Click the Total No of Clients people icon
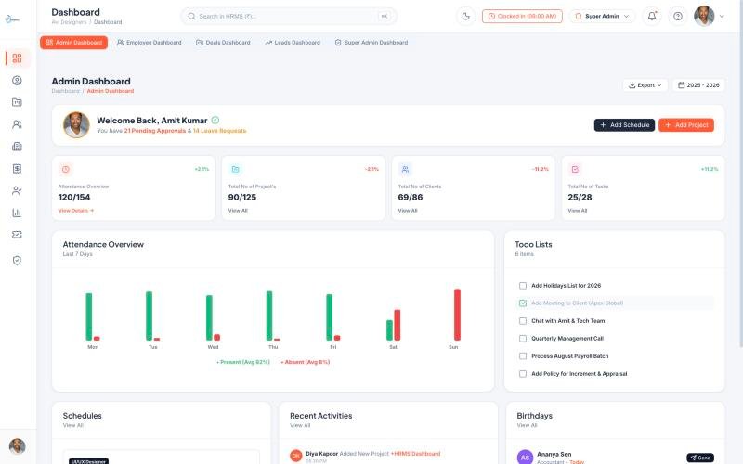This screenshot has width=743, height=464. [x=405, y=169]
